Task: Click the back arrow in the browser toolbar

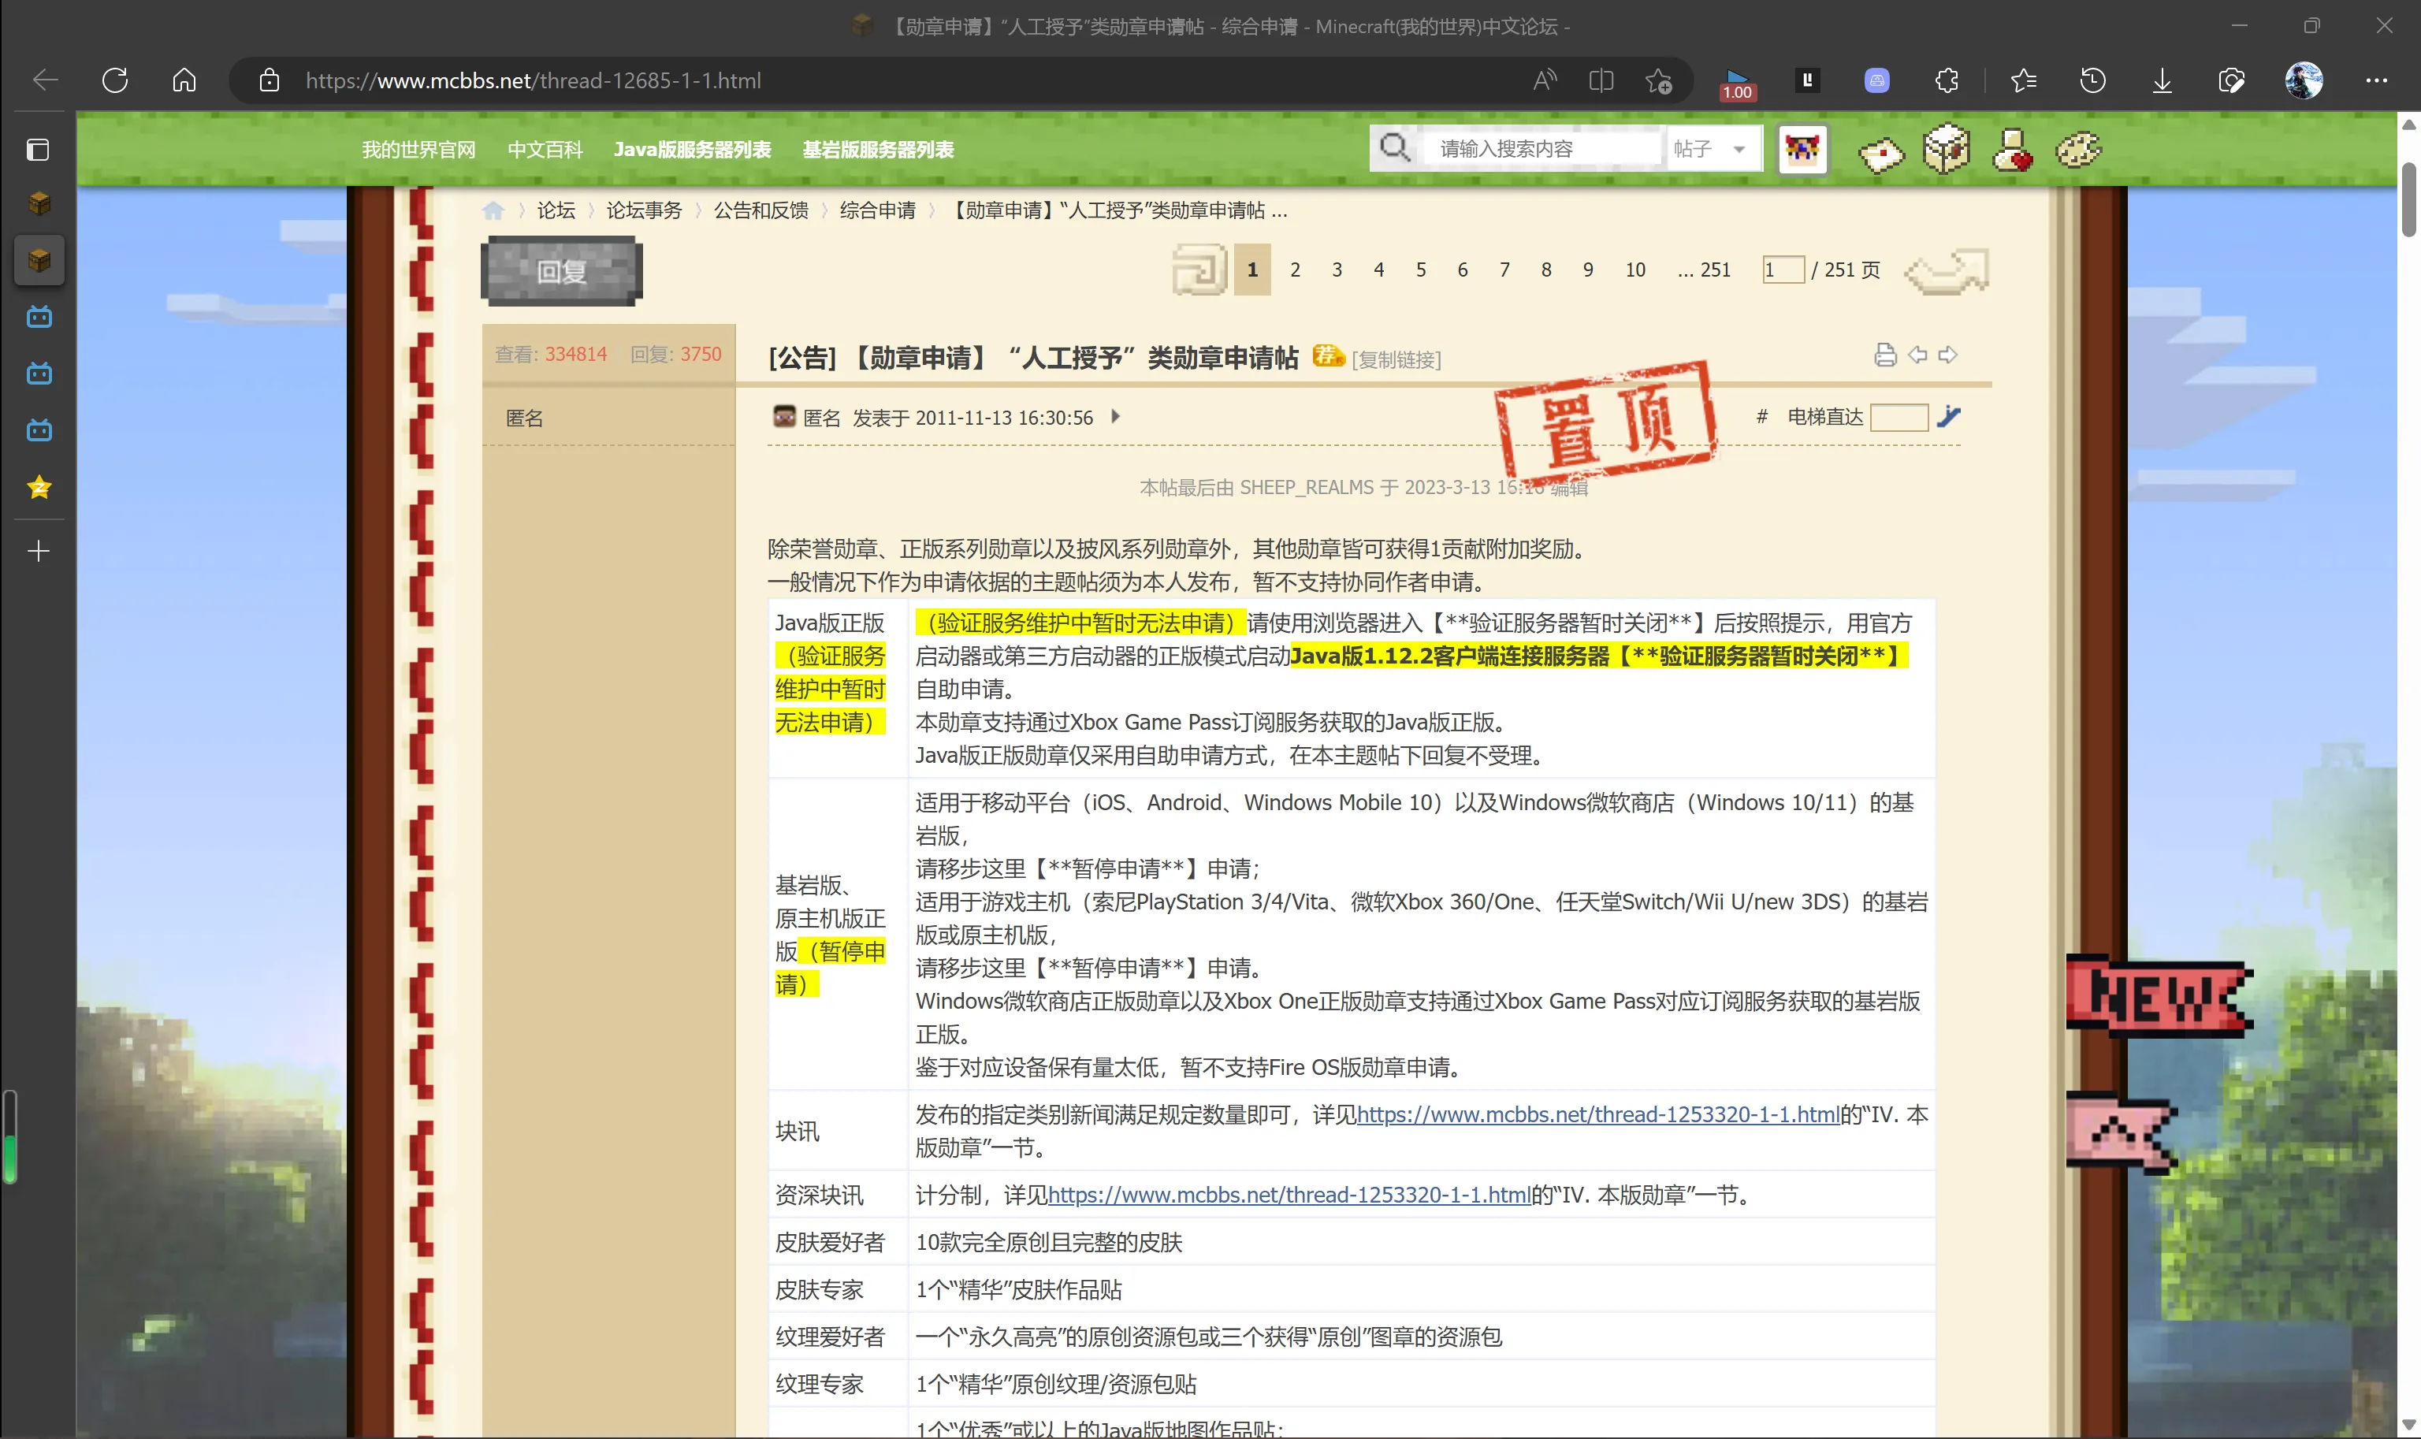Action: pyautogui.click(x=45, y=80)
